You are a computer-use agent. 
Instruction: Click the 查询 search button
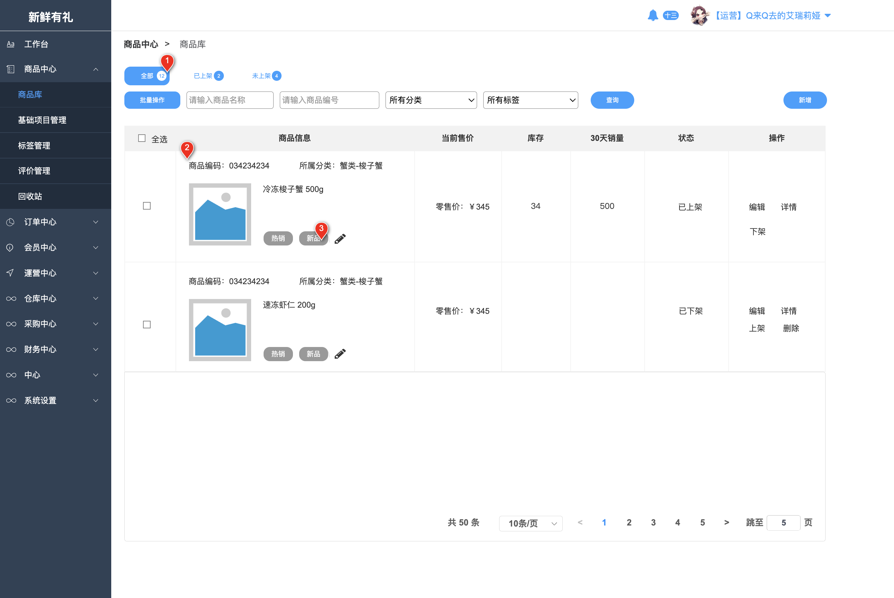(x=612, y=100)
